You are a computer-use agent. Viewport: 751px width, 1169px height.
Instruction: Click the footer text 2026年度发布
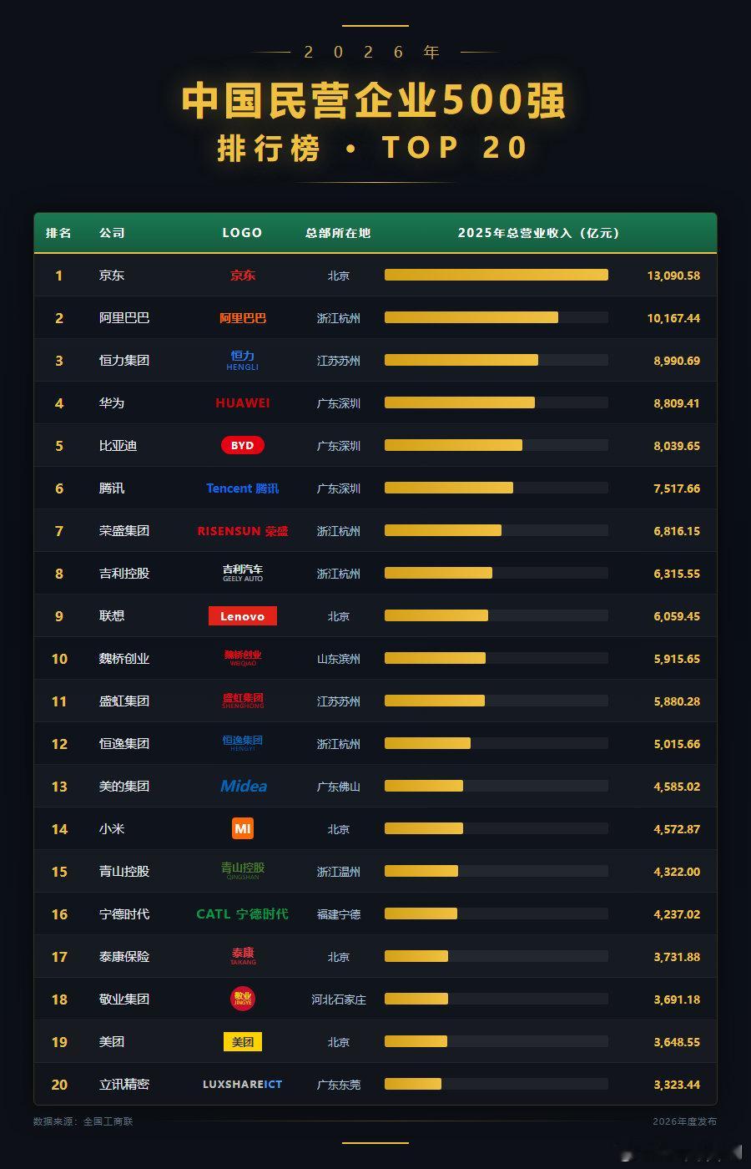click(684, 1121)
